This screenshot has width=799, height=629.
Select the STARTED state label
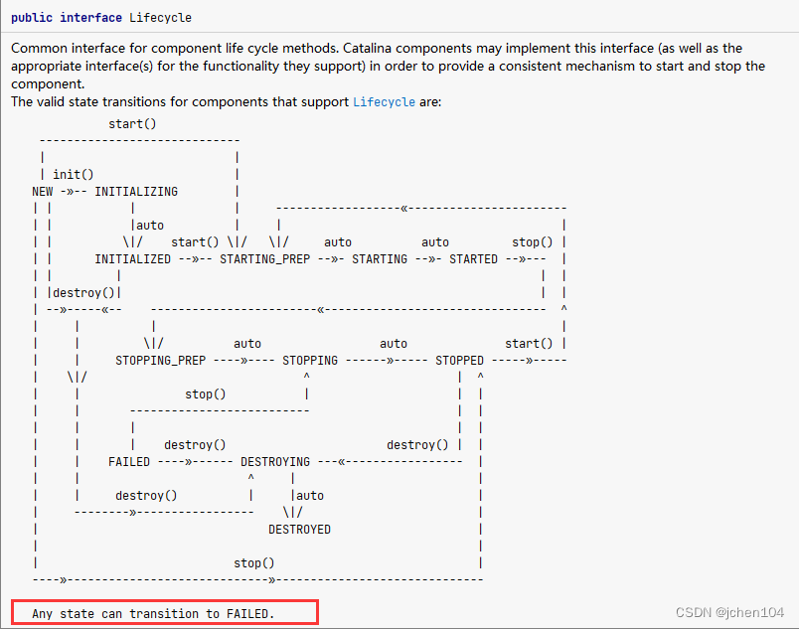point(473,259)
